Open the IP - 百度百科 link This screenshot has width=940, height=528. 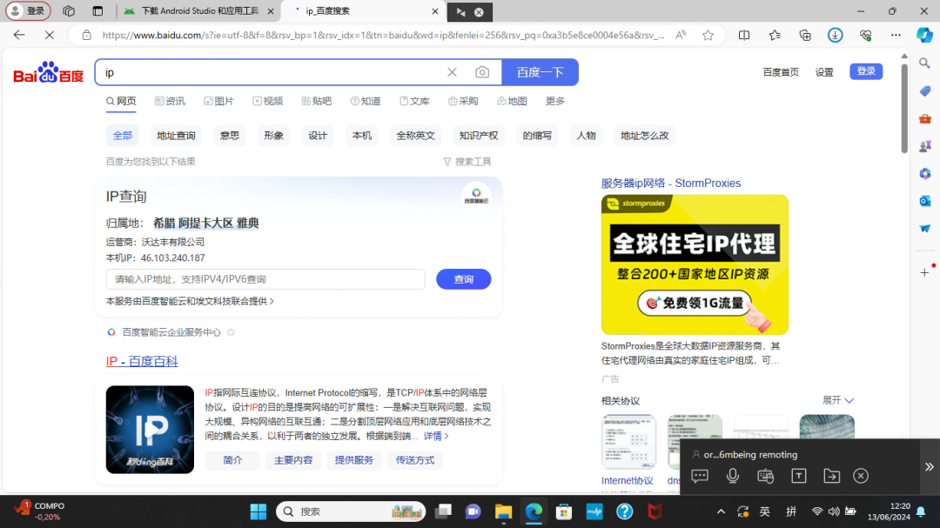pyautogui.click(x=142, y=361)
